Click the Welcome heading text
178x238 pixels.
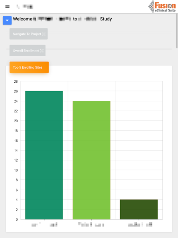click(63, 19)
